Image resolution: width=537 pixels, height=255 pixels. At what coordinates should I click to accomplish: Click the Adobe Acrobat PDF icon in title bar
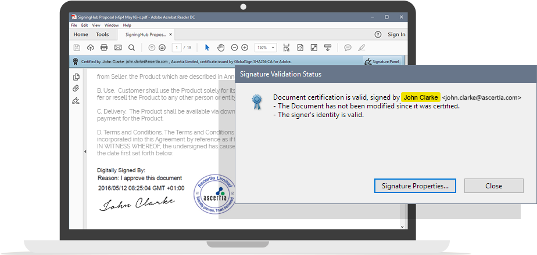click(74, 17)
